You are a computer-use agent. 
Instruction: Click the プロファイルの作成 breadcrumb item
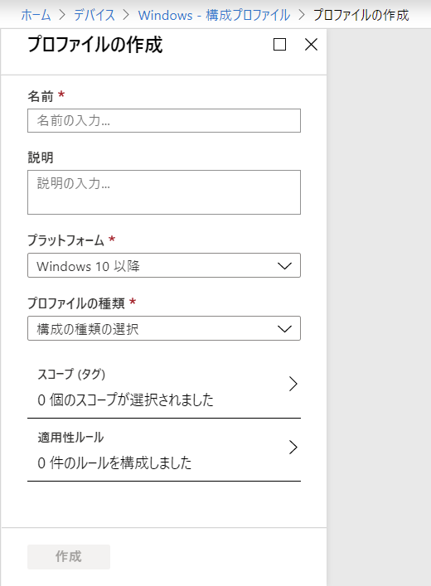[x=361, y=15]
